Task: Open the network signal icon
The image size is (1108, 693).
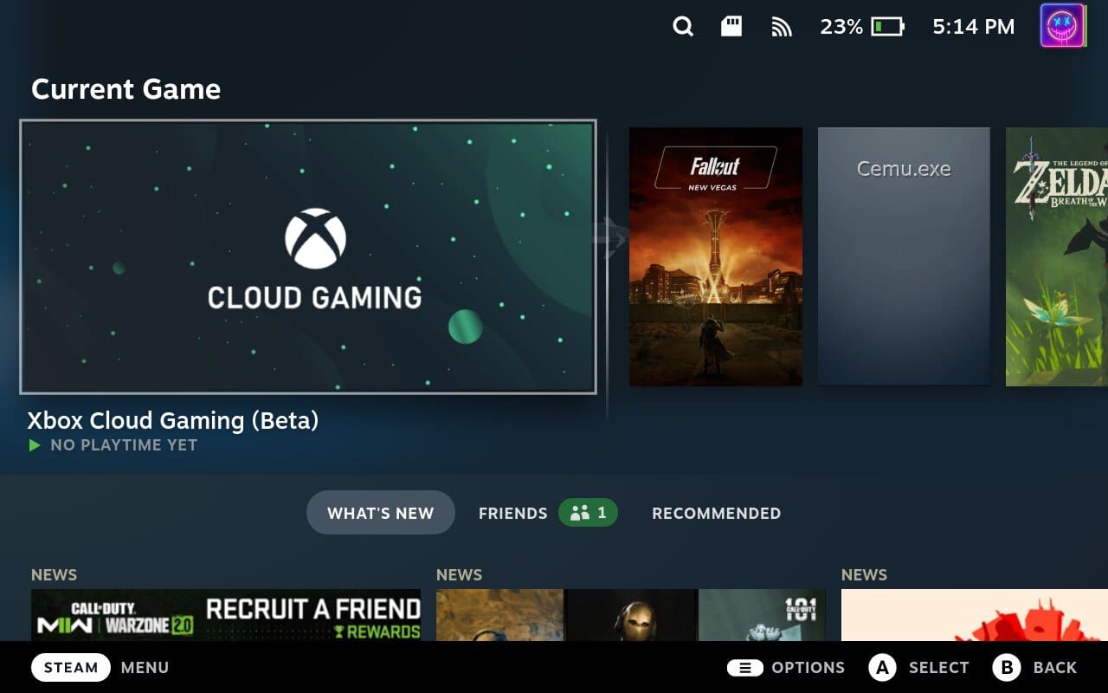Action: pos(782,28)
